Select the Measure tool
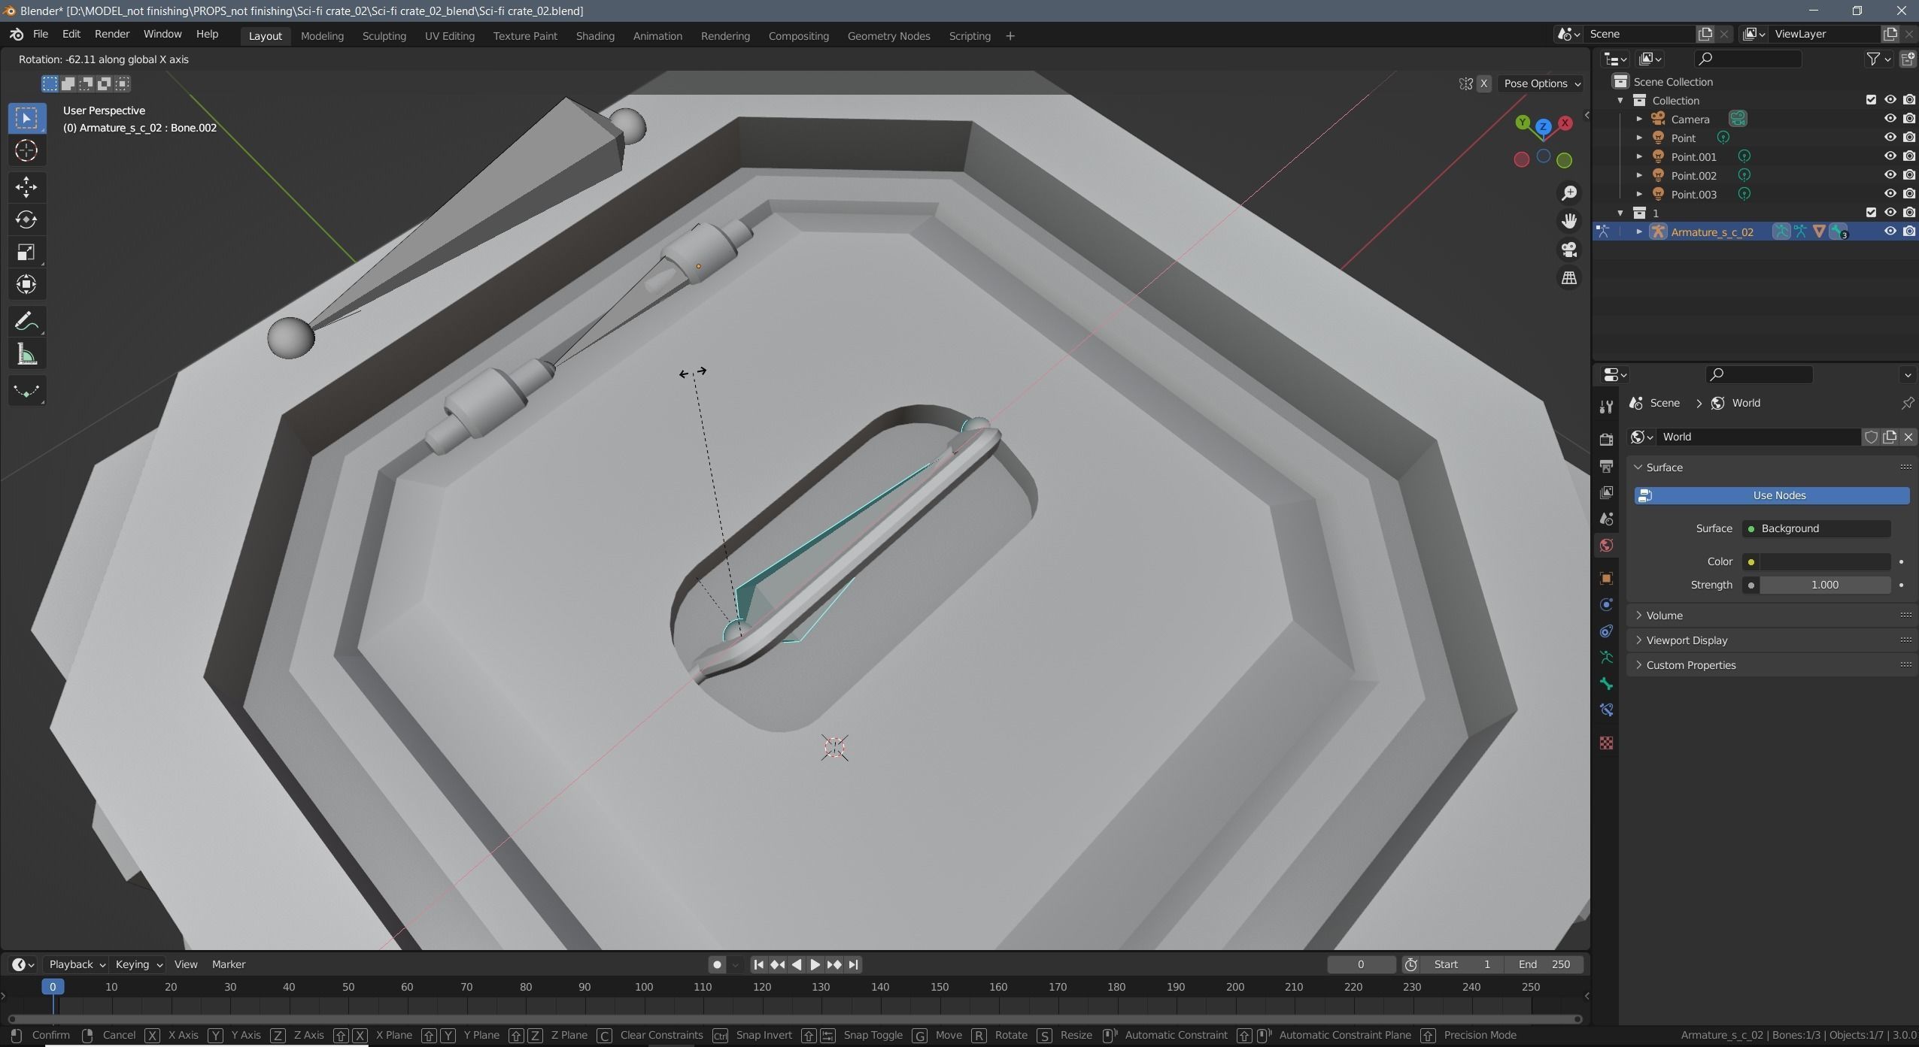The image size is (1919, 1047). point(26,354)
